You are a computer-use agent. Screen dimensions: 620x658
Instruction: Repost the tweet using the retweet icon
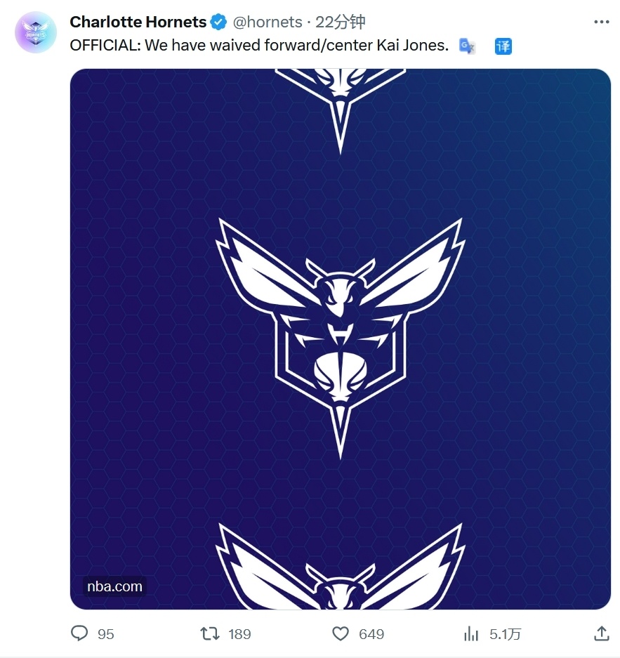pyautogui.click(x=209, y=633)
